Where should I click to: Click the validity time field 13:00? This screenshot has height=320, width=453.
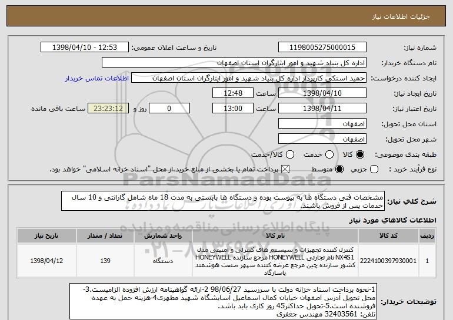coord(233,109)
